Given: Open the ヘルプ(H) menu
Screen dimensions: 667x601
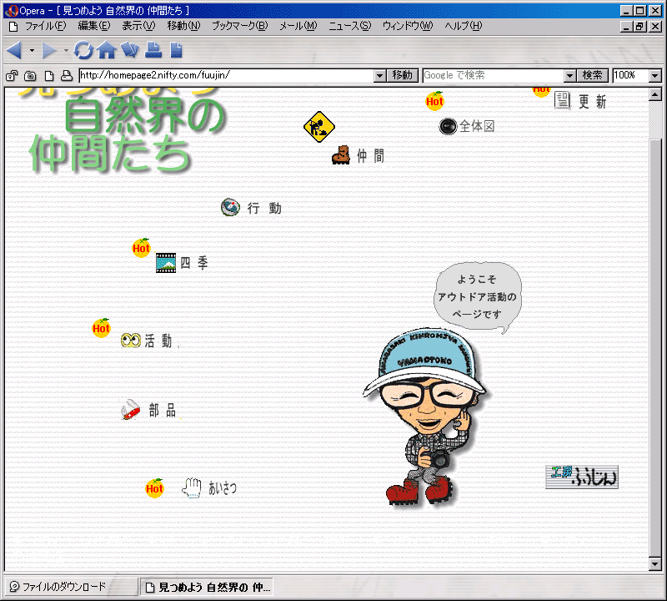Looking at the screenshot, I should tap(464, 27).
